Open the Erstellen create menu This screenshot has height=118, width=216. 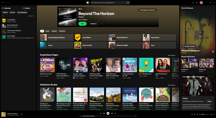[26, 8]
